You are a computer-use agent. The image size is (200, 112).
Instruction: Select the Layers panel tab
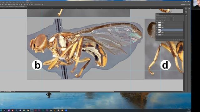pos(157,14)
